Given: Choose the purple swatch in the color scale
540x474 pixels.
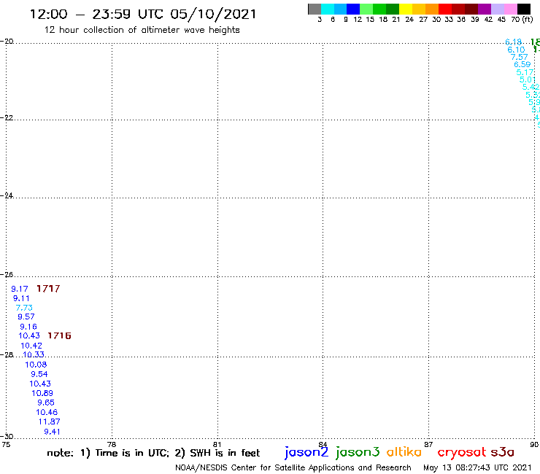Looking at the screenshot, I should tap(485, 9).
